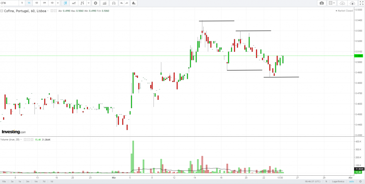The image size is (365, 184).
Task: Open the indicators icon
Action: tap(105, 3)
